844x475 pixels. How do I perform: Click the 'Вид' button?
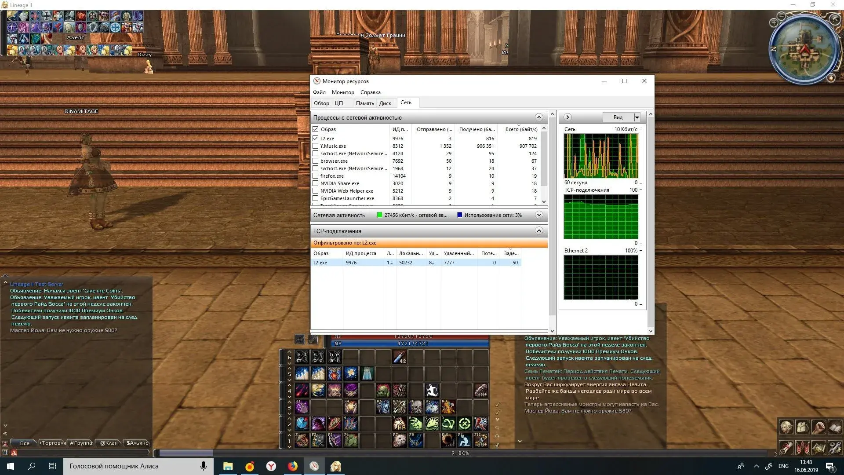pos(618,117)
